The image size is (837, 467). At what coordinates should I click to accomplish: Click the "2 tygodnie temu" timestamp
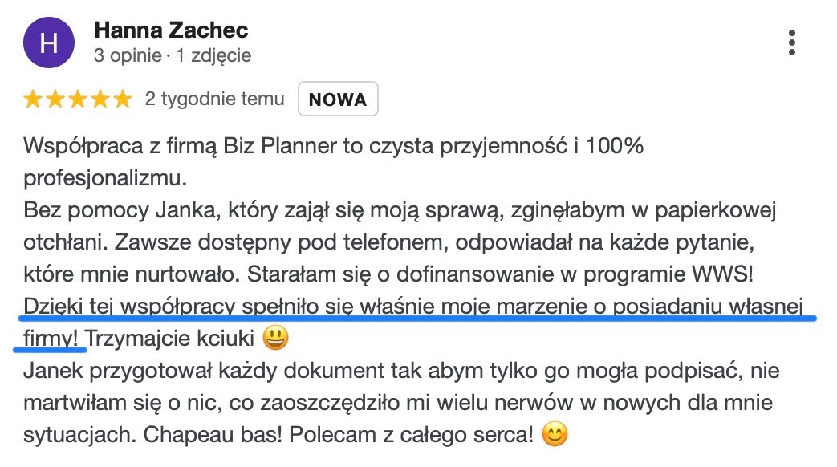214,99
